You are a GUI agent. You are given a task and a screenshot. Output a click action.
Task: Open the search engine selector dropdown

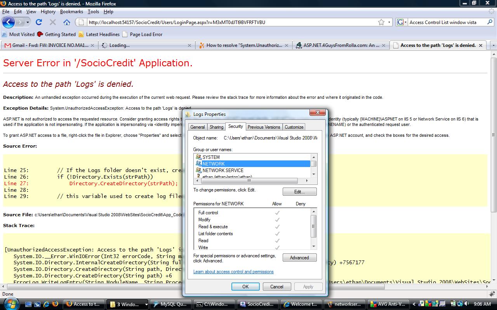click(x=402, y=22)
